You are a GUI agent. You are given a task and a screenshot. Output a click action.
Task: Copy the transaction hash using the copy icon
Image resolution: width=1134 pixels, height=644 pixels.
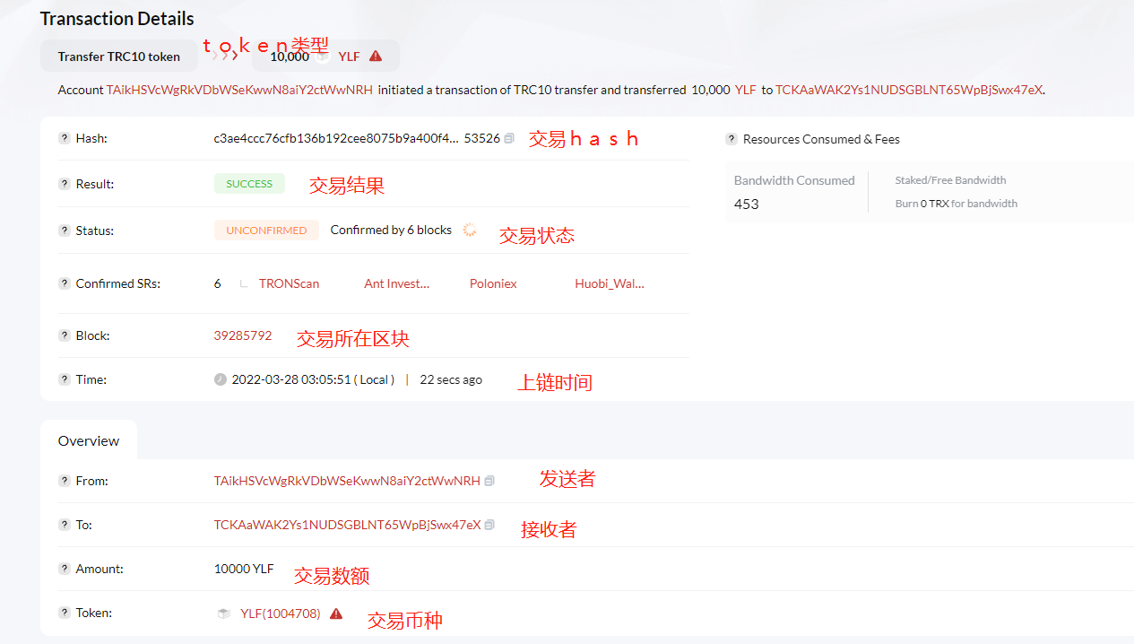509,139
